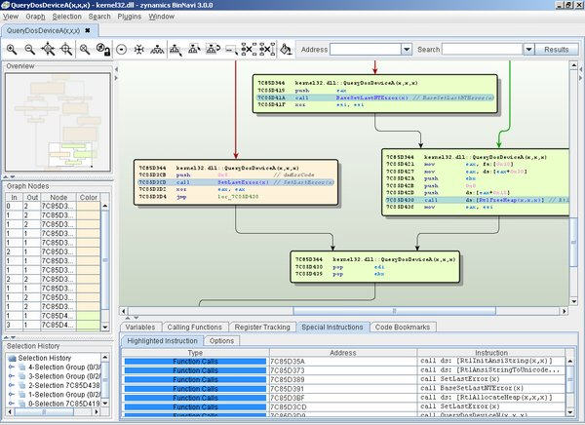Click the magnifier with lock icon

[102, 49]
